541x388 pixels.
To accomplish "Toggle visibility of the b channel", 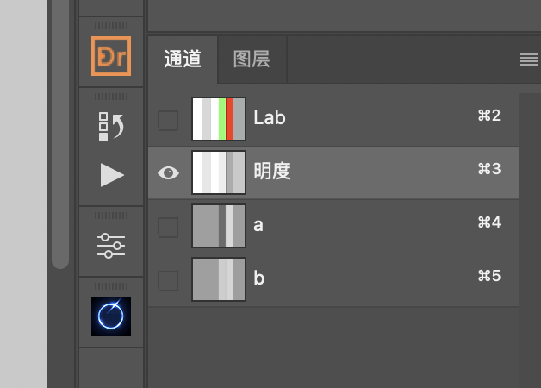I will point(168,280).
